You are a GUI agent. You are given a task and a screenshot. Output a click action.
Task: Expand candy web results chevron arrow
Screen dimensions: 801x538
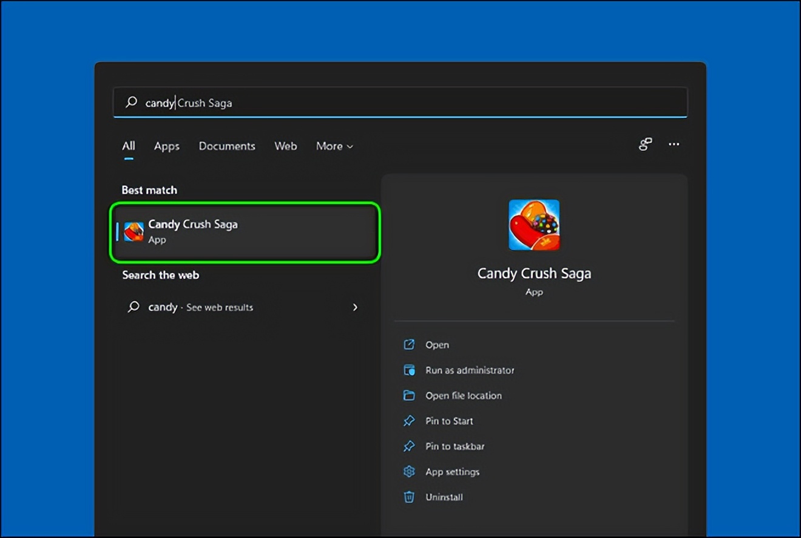(x=355, y=307)
